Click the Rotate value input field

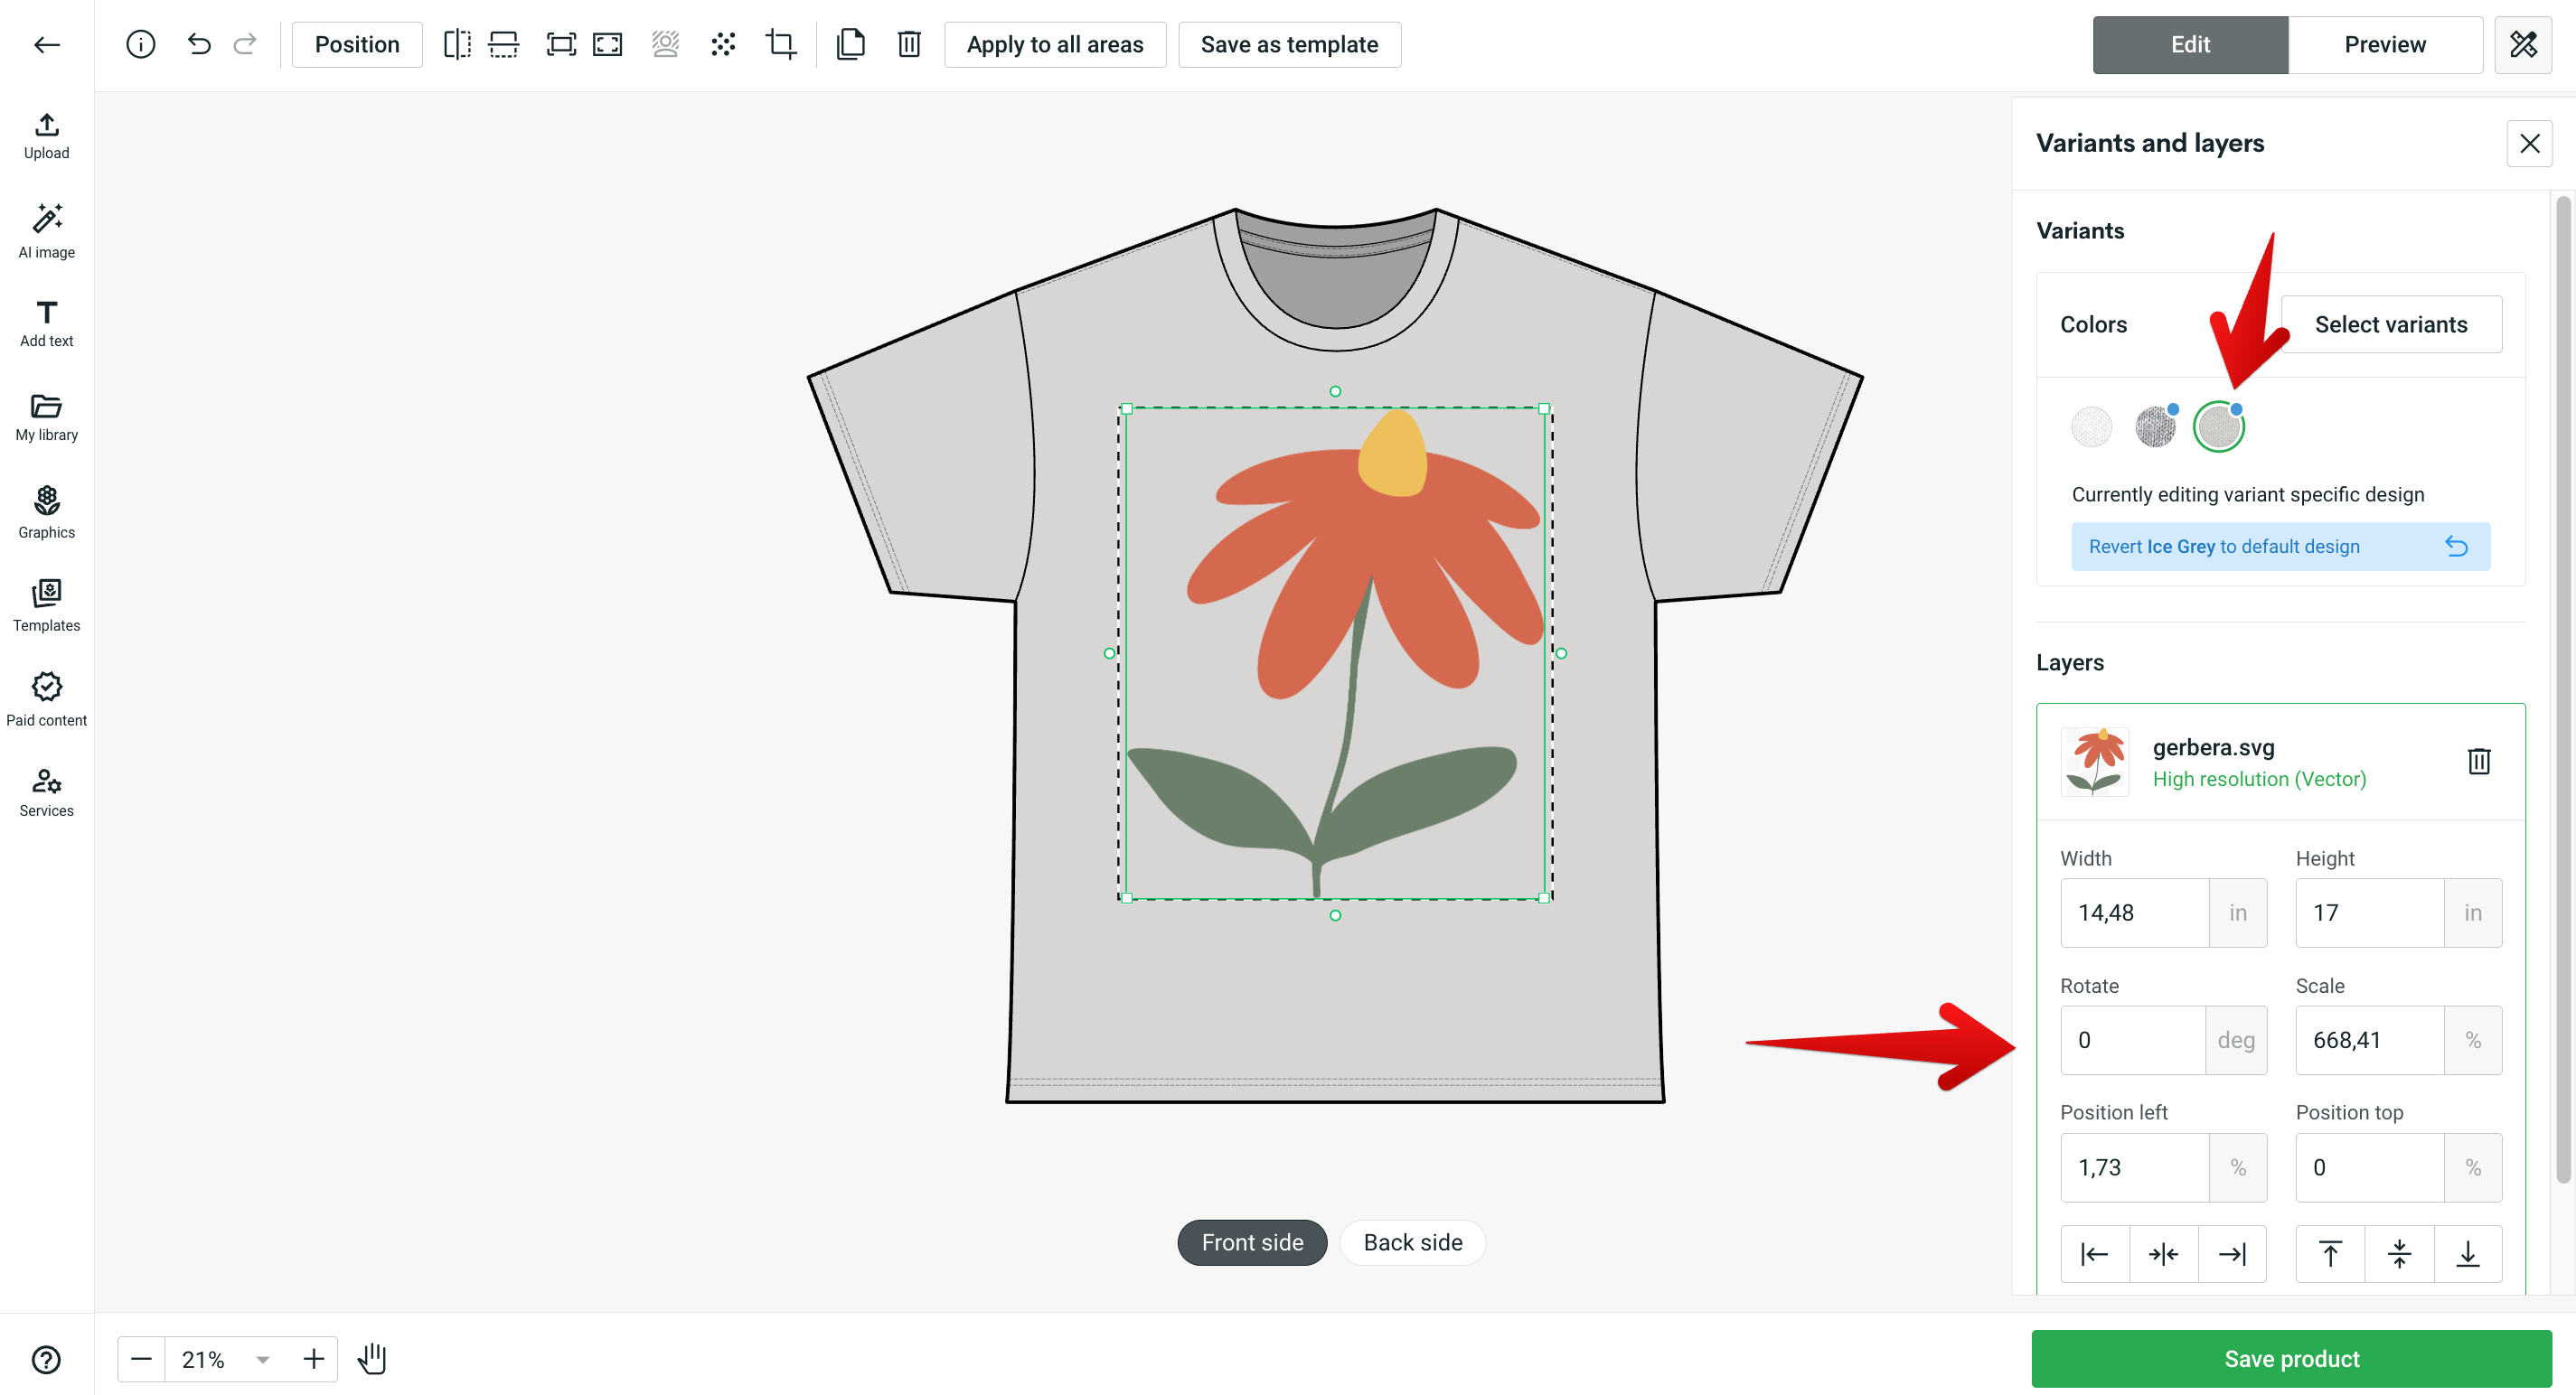[x=2133, y=1039]
